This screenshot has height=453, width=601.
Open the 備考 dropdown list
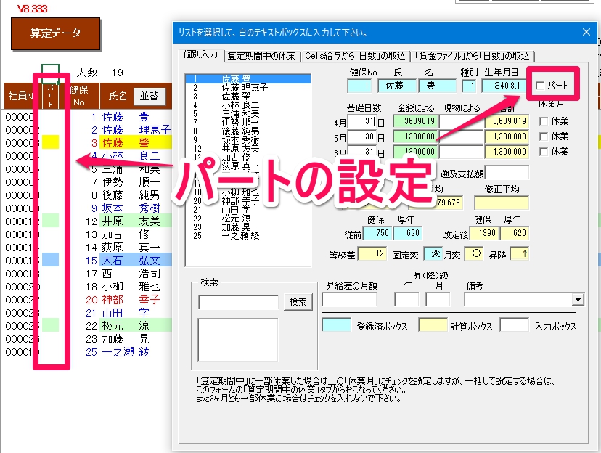point(578,300)
